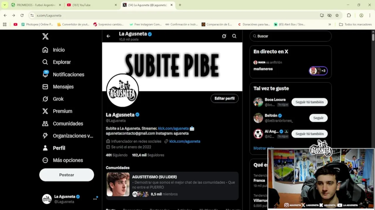Open Chrome extensions puzzle icon

(349, 15)
